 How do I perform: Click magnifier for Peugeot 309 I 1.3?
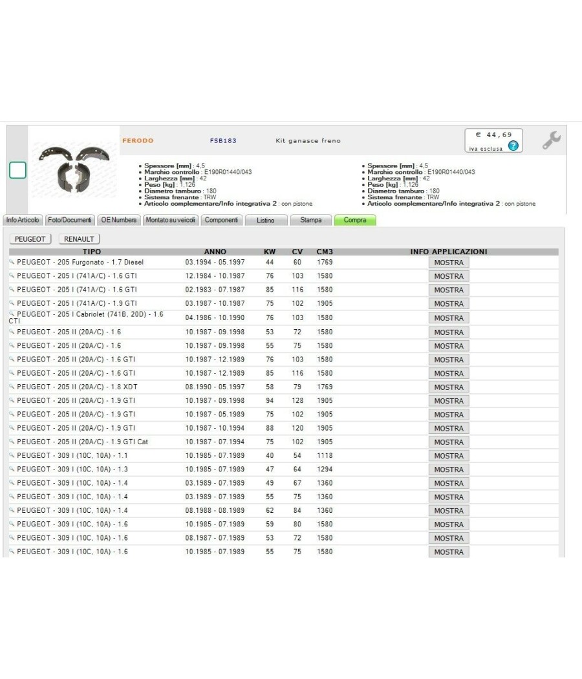pos(12,469)
